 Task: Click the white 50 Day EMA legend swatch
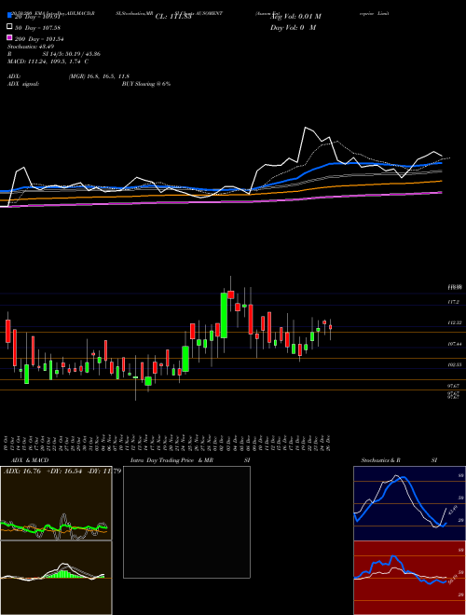9,27
